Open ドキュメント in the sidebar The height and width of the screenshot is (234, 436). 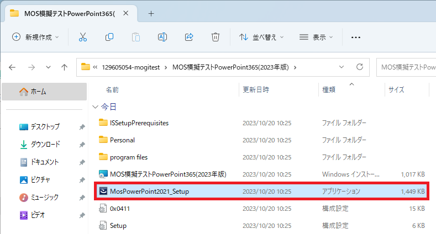pos(45,162)
